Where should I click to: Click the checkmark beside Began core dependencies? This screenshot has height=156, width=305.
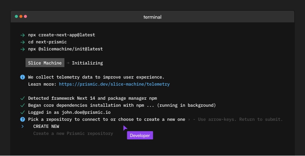point(23,105)
